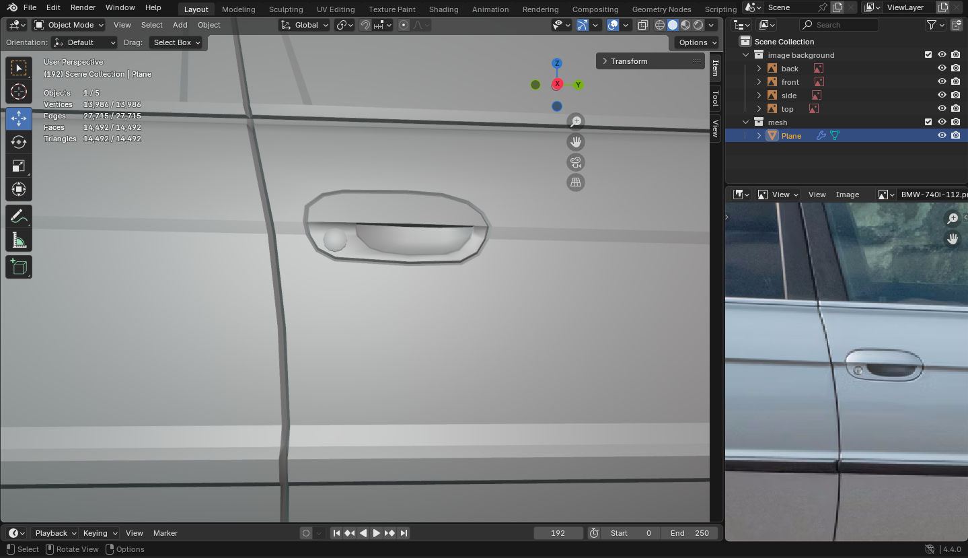Toggle the camera view icon
The height and width of the screenshot is (558, 968).
[576, 162]
